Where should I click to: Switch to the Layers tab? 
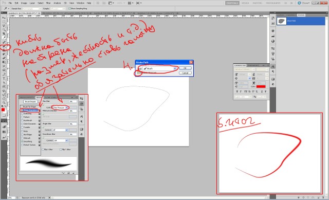point(281,15)
